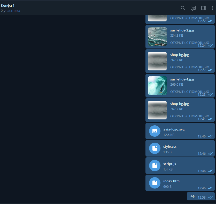Click the script.js document icon
The image size is (216, 204).
[155, 166]
